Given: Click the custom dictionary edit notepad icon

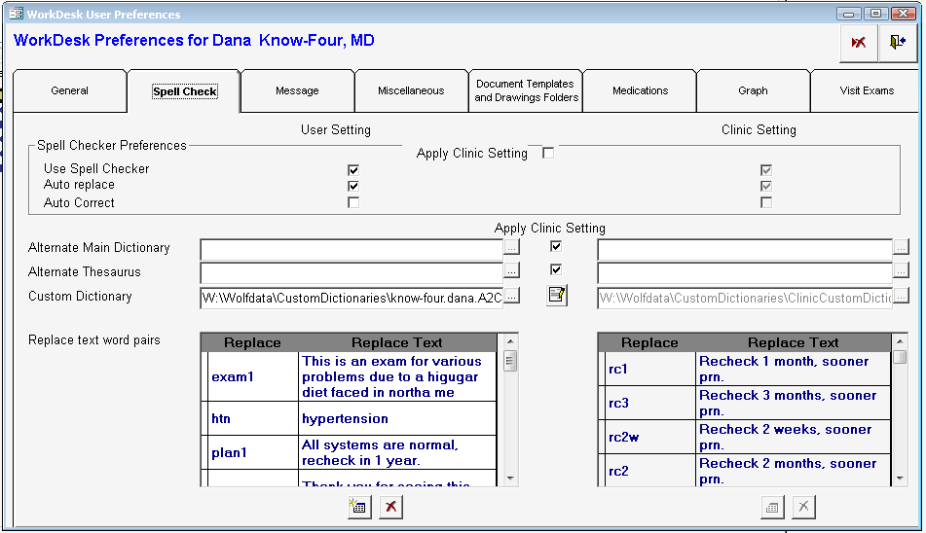Looking at the screenshot, I should [x=556, y=295].
